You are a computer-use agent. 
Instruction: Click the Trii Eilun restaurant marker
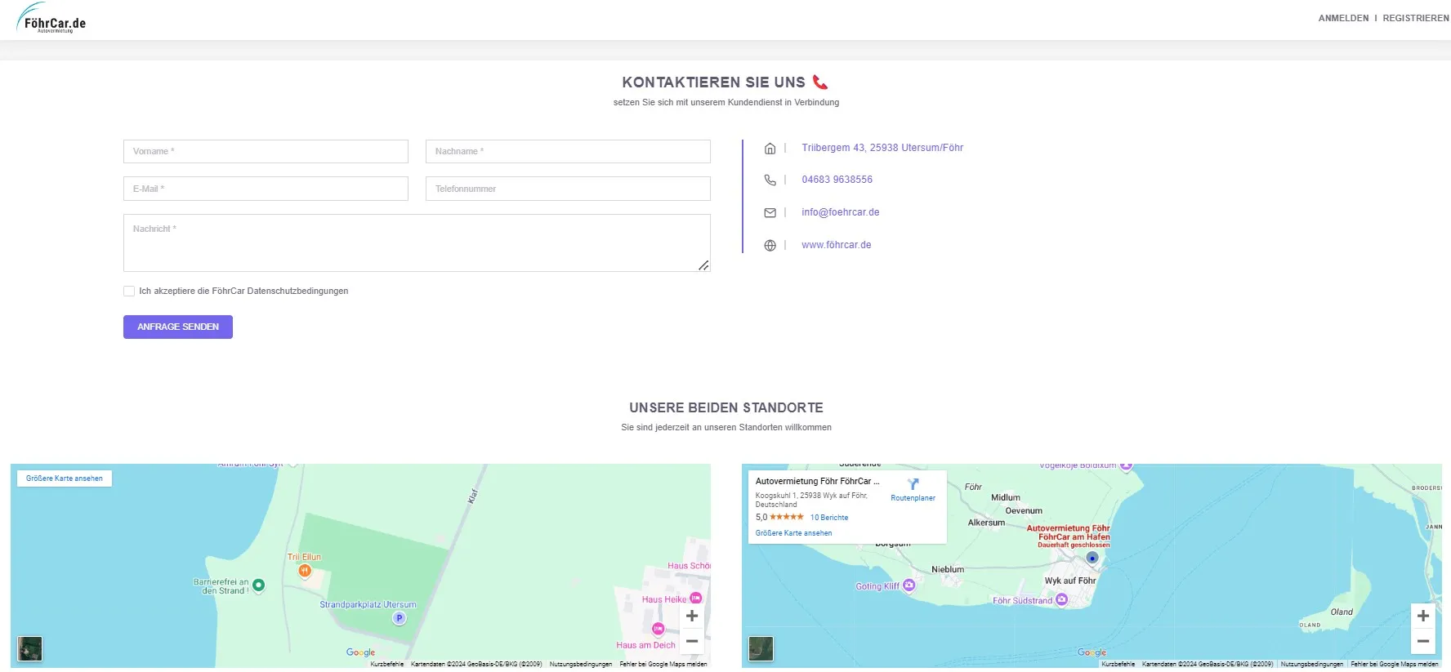pyautogui.click(x=305, y=571)
